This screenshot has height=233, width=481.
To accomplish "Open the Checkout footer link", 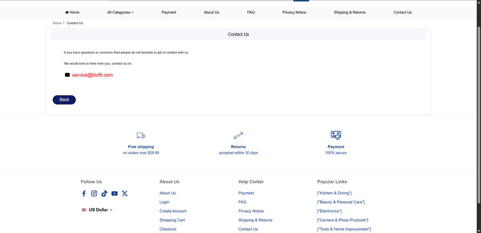I will (x=168, y=229).
